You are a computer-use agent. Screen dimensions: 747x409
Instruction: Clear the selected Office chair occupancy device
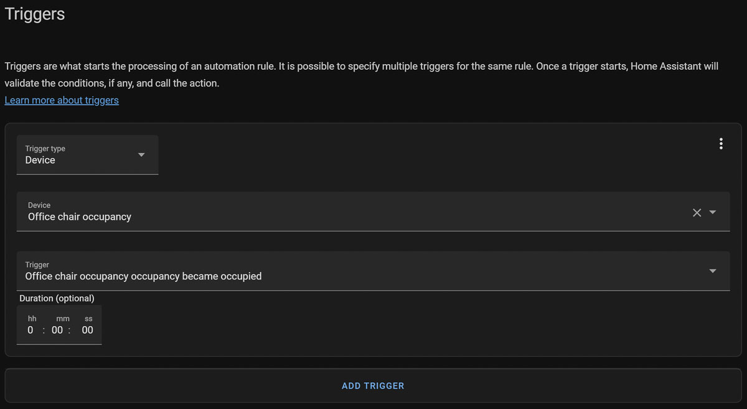point(697,213)
